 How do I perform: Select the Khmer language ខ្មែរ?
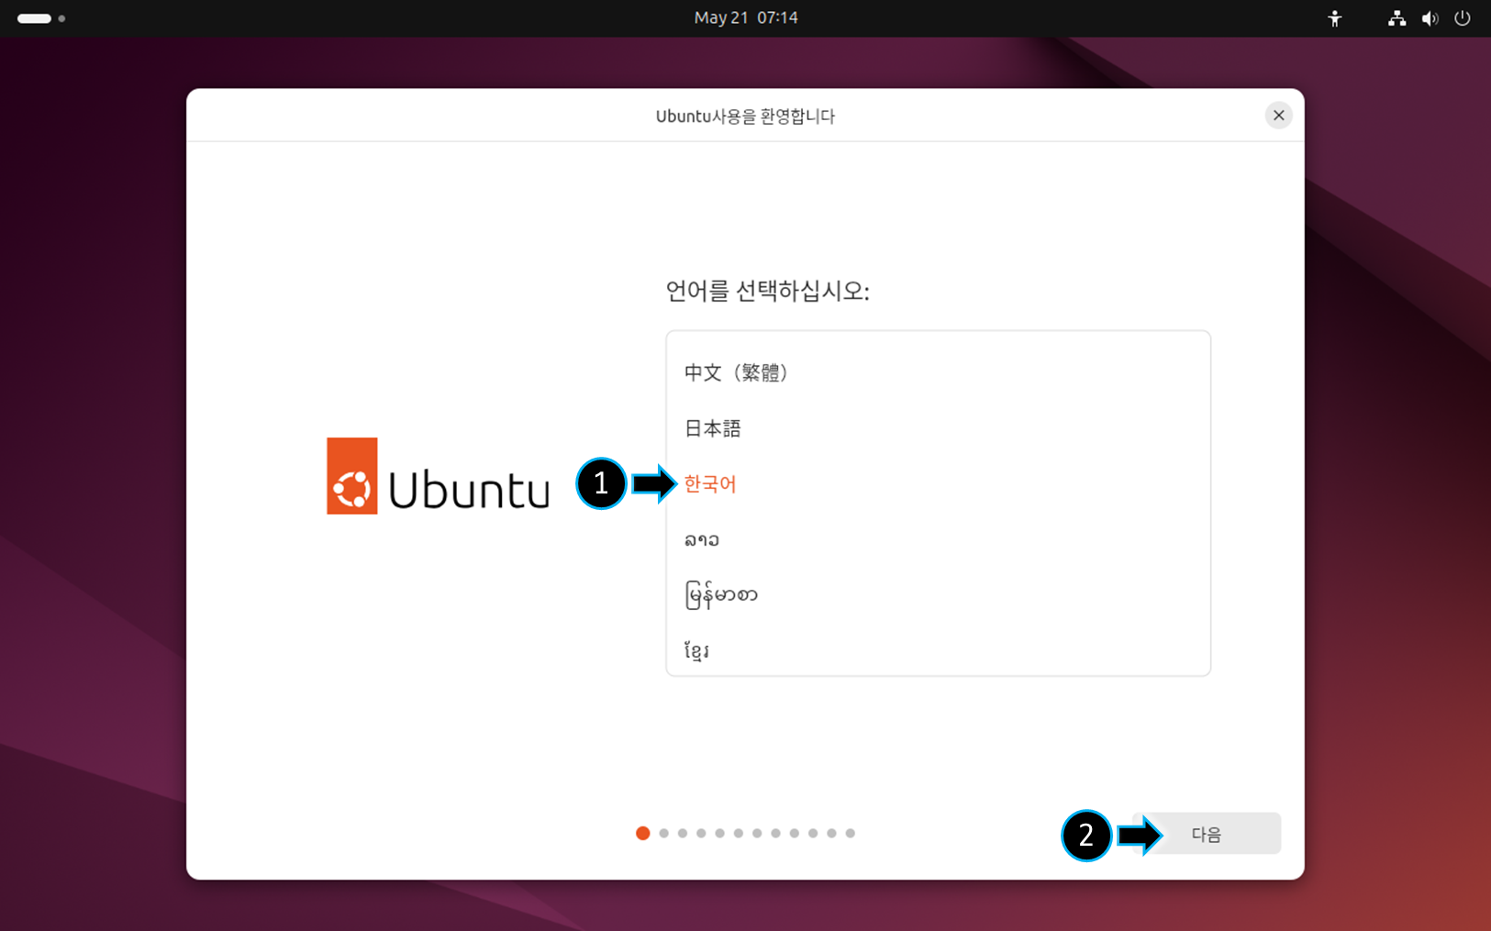938,650
